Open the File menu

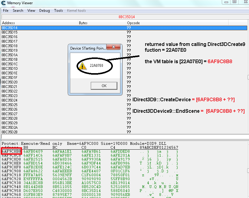[x=6, y=11]
